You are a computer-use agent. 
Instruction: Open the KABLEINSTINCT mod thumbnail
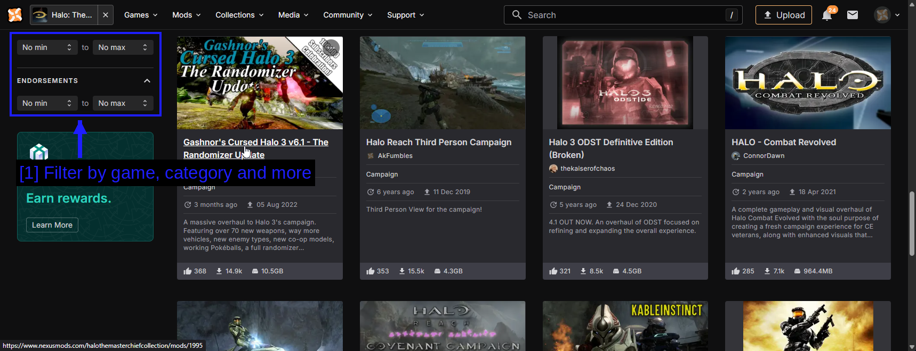coord(625,326)
